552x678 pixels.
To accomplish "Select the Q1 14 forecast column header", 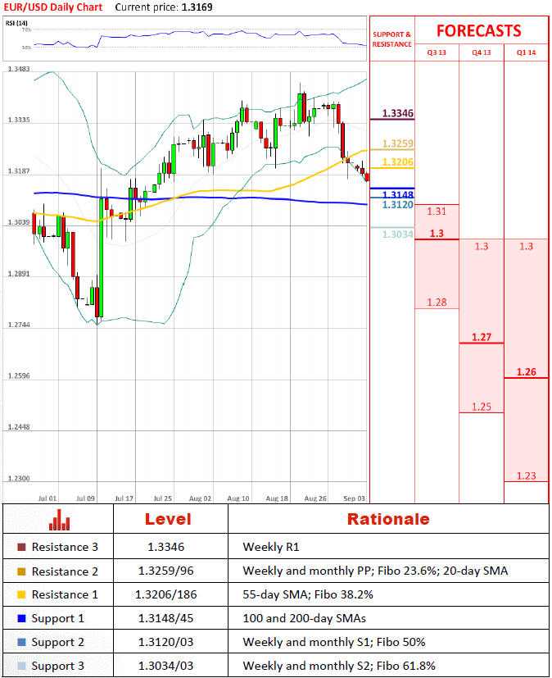I will pos(526,52).
